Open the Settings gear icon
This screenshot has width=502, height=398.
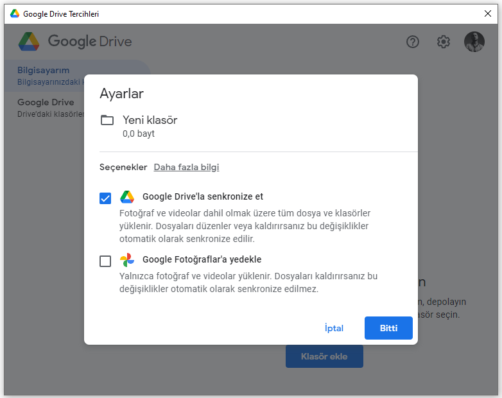(x=444, y=42)
